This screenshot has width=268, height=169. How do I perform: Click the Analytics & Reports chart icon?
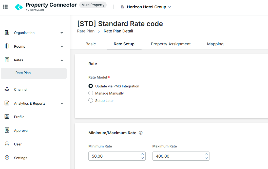pos(7,103)
